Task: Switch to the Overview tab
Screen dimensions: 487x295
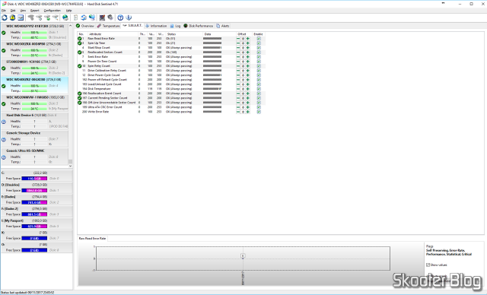Action: (85, 26)
